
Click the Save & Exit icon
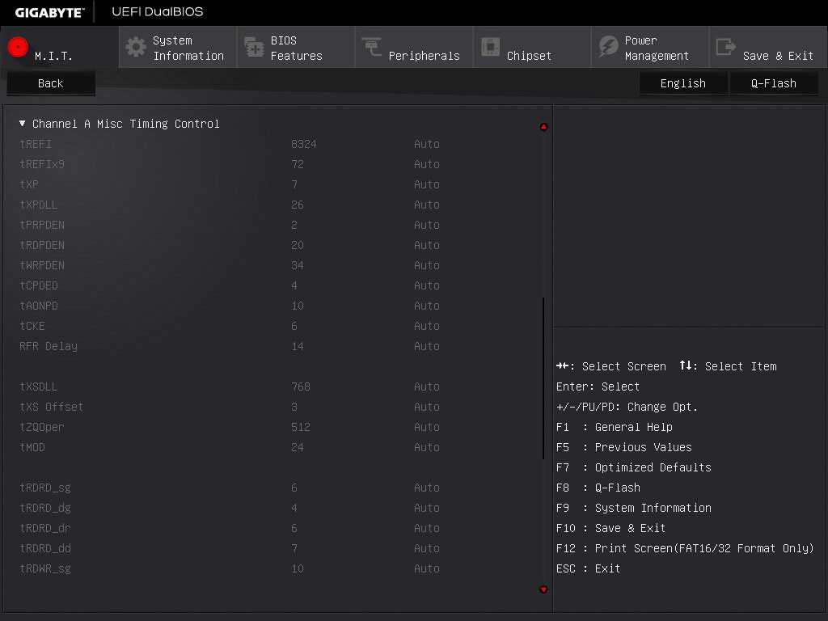click(x=725, y=47)
